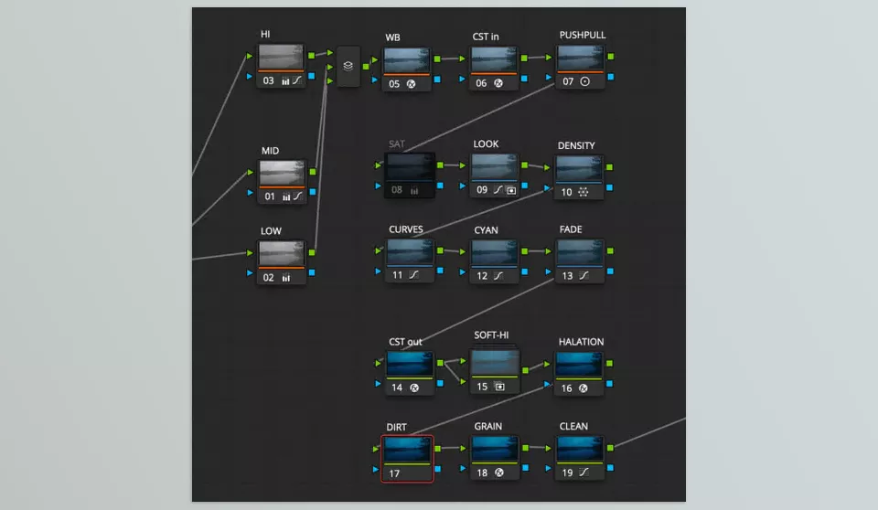This screenshot has height=510, width=878.
Task: Select the CLEAN node 19 thumbnail
Action: click(580, 450)
